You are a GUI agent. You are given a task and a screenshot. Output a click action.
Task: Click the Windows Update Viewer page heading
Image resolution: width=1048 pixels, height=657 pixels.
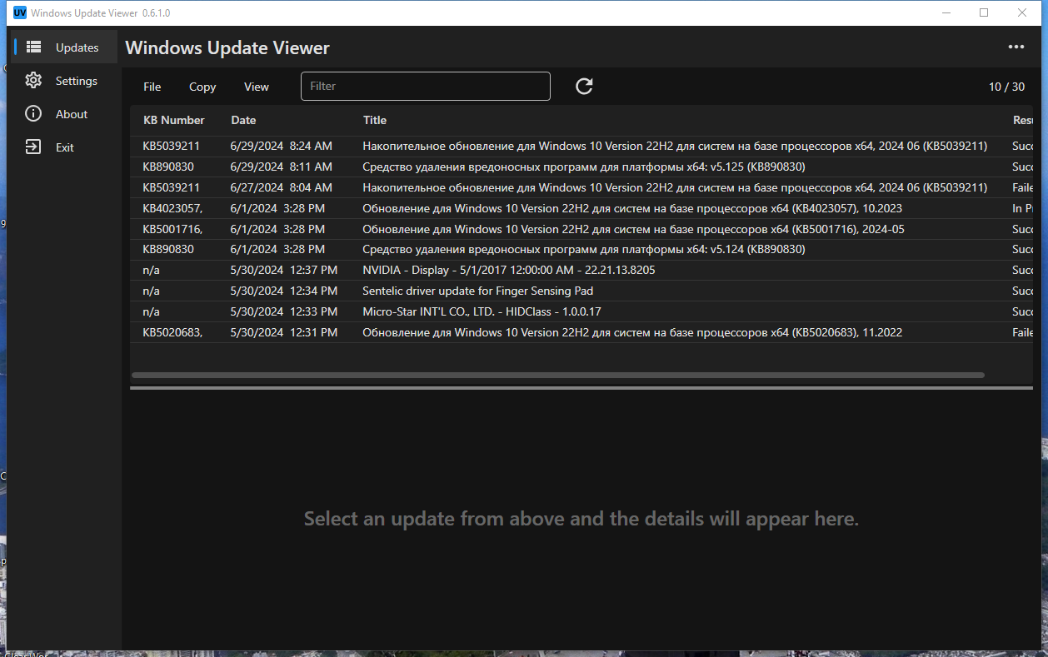click(227, 47)
